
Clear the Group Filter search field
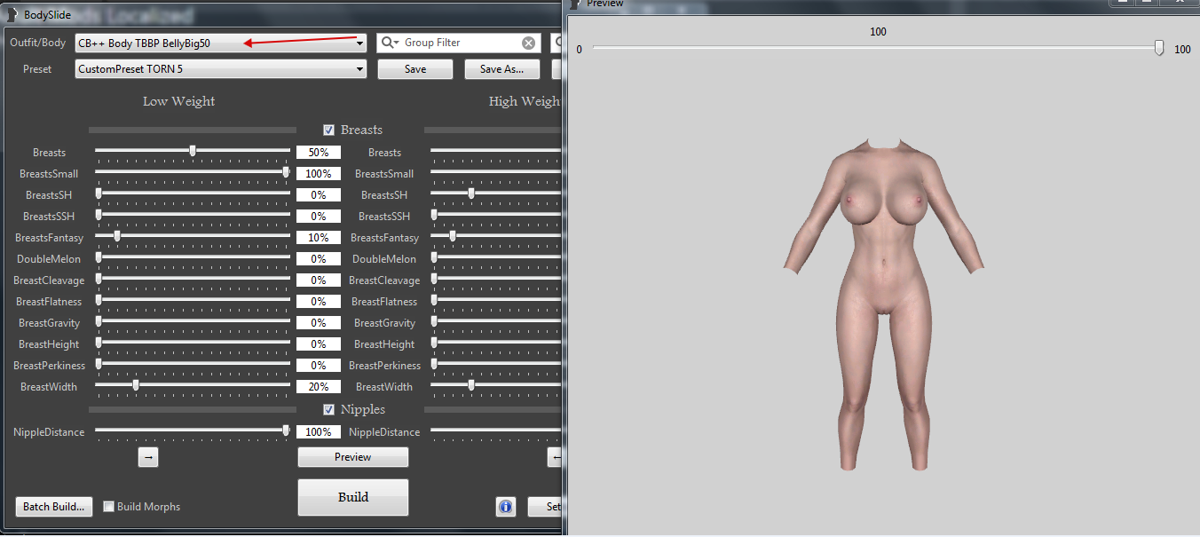pos(528,43)
